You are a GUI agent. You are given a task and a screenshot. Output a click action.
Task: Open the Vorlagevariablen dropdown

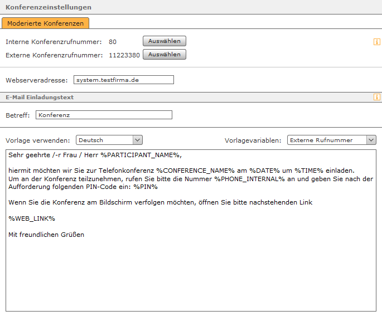(x=332, y=140)
